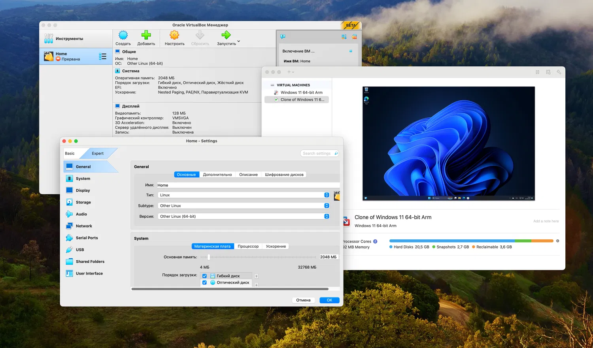Move Гибкий диск up in boot order
Image resolution: width=593 pixels, height=348 pixels.
coord(256,276)
